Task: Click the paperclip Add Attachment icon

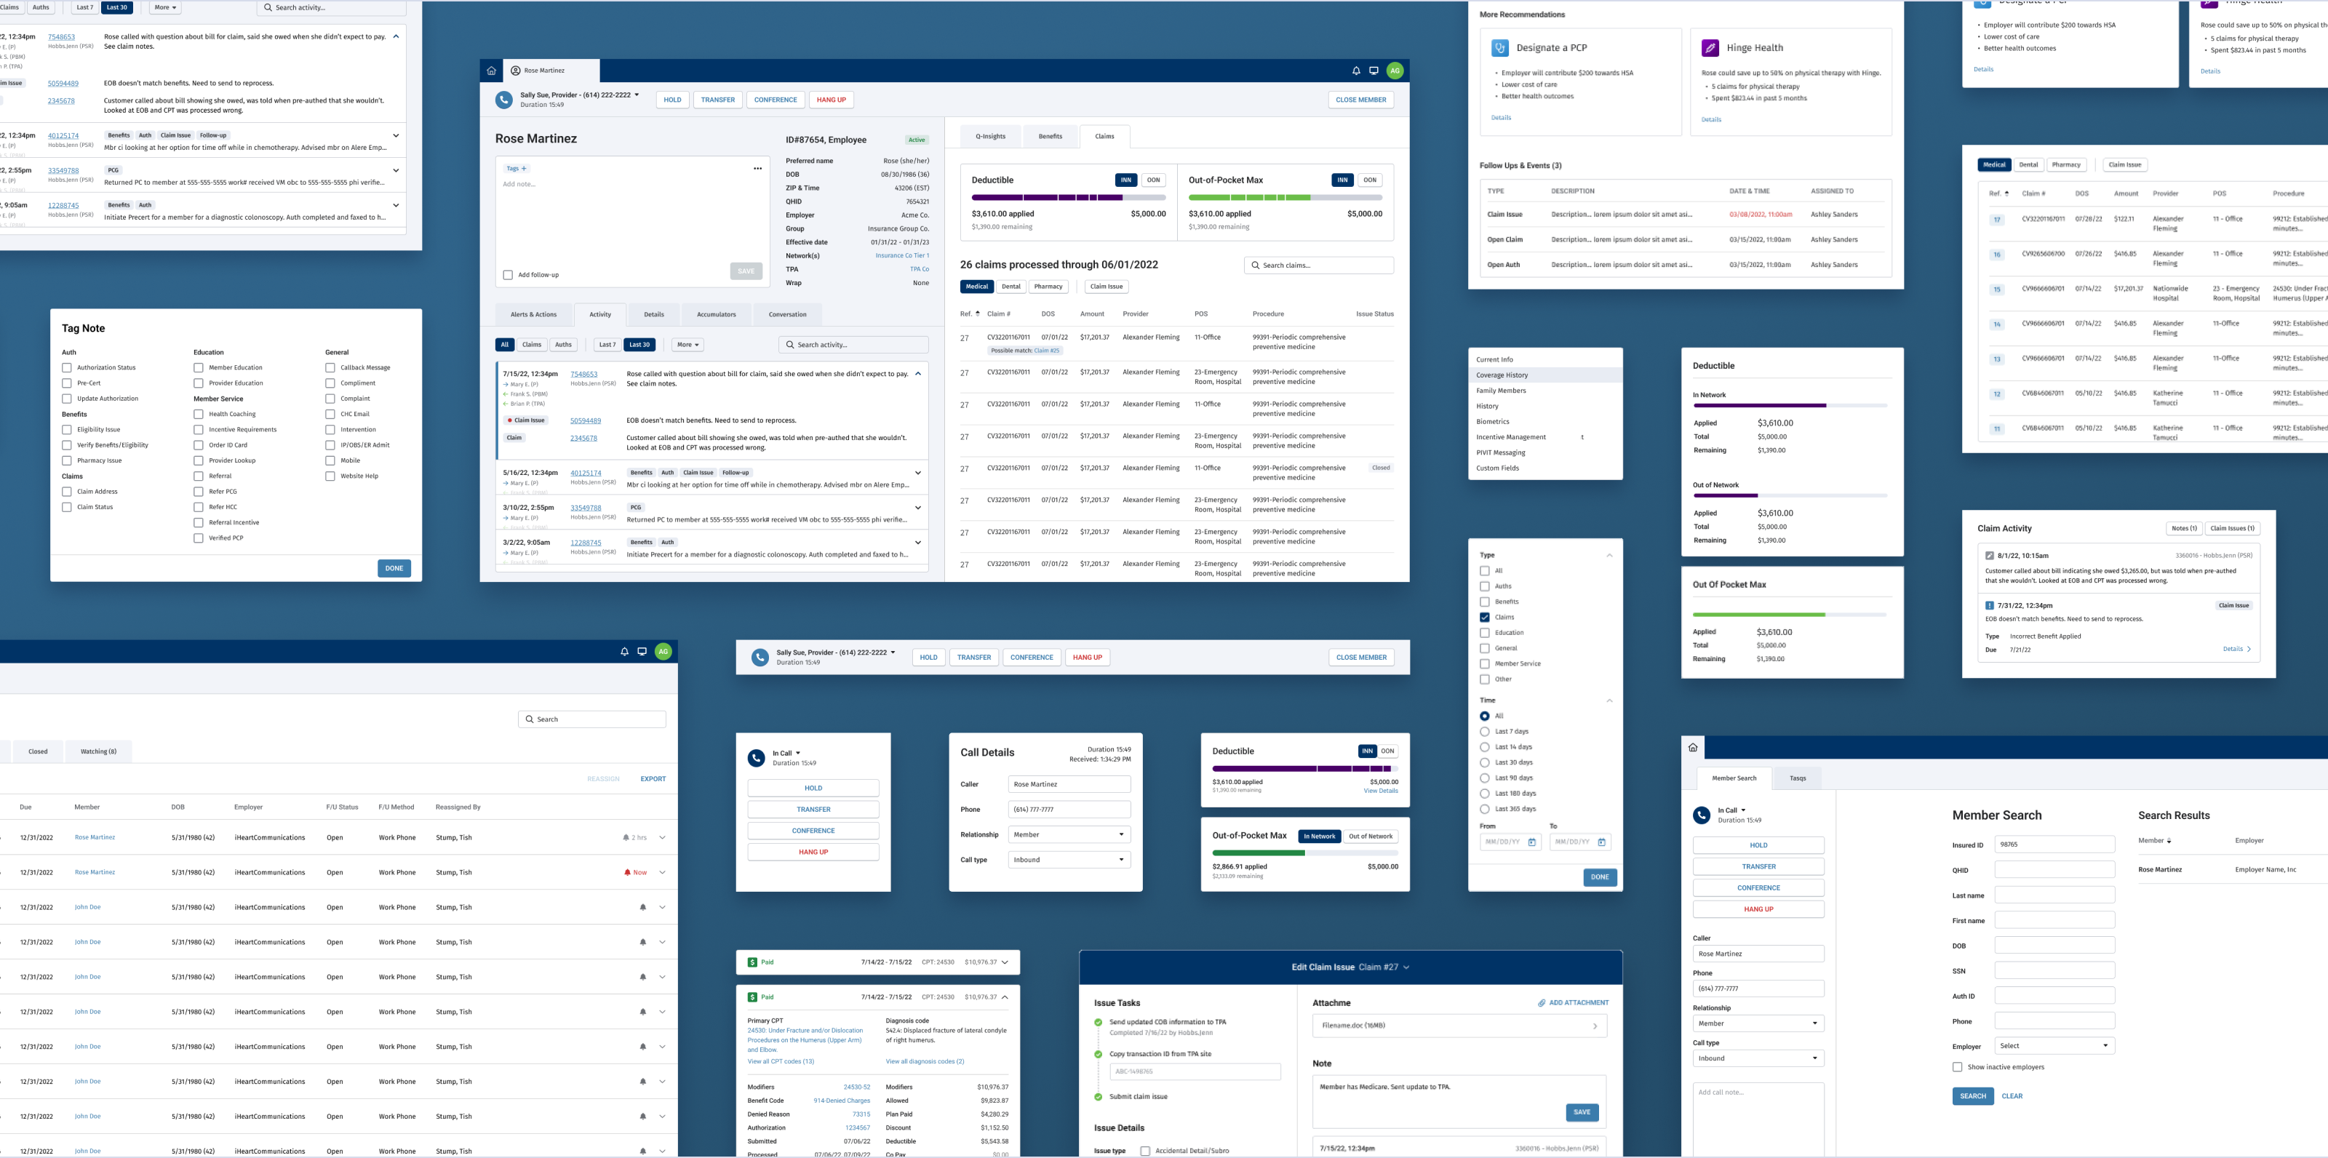Action: pyautogui.click(x=1541, y=1002)
